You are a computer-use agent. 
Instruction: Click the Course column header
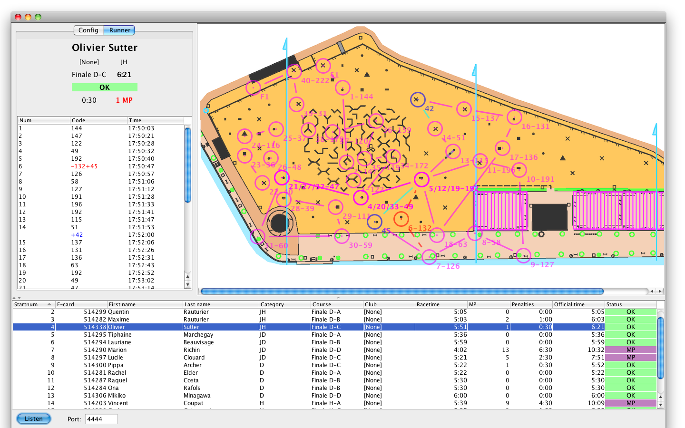coord(336,304)
